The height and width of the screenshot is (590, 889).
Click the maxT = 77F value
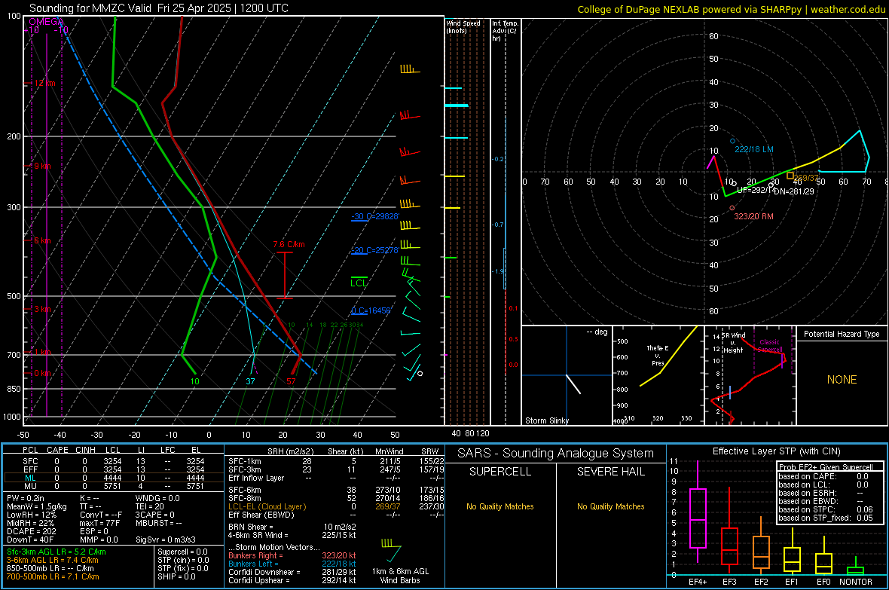[99, 523]
